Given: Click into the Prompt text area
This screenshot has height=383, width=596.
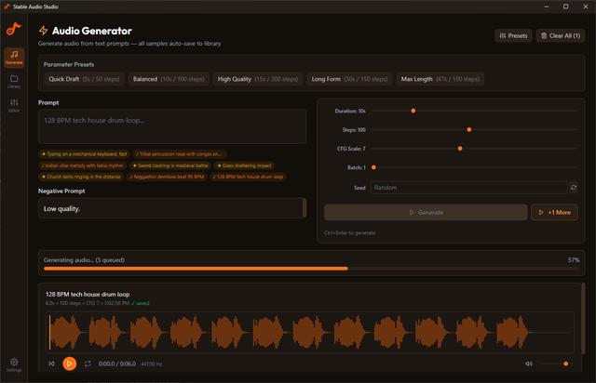Looking at the screenshot, I should [x=172, y=126].
